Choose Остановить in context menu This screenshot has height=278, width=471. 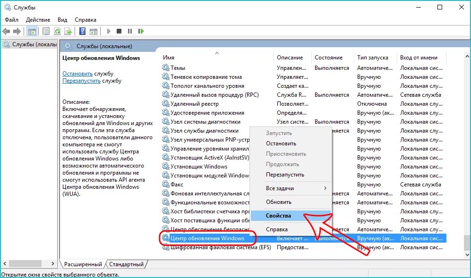click(x=291, y=143)
